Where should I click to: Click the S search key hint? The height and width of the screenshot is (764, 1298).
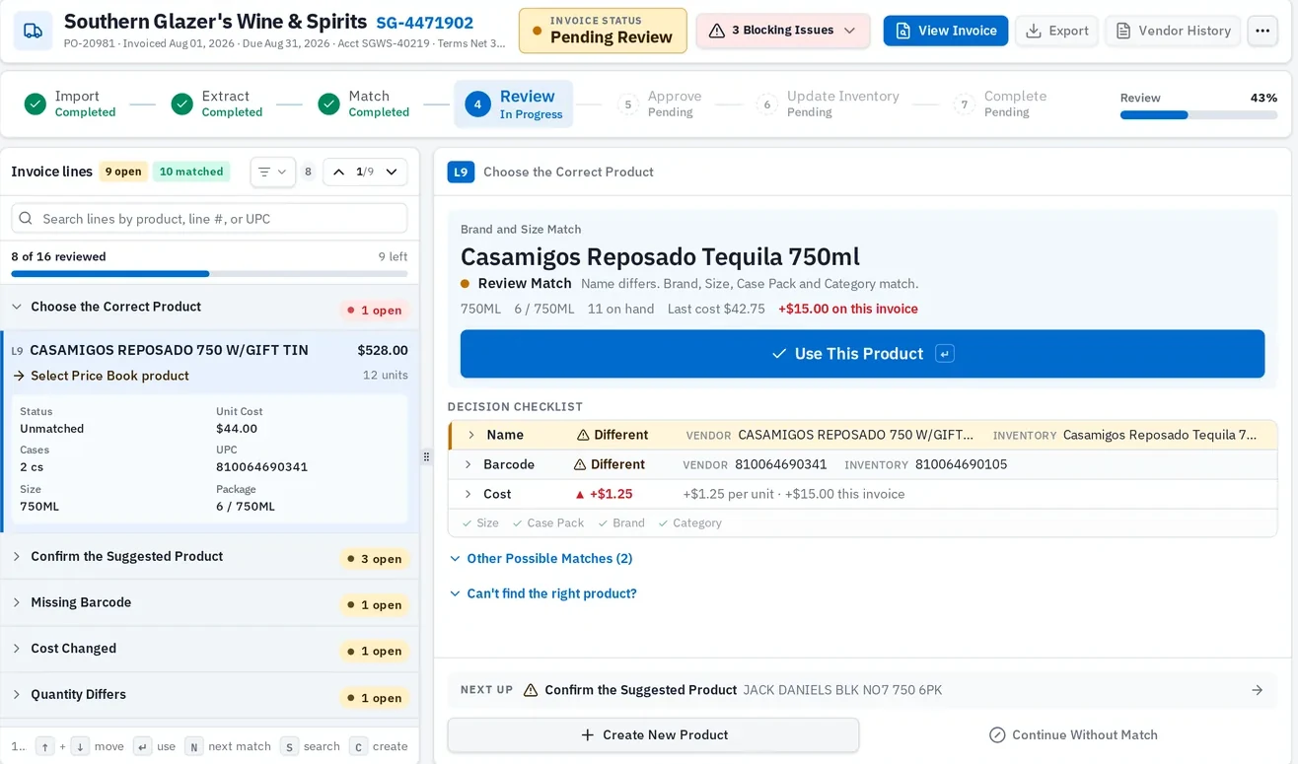289,746
